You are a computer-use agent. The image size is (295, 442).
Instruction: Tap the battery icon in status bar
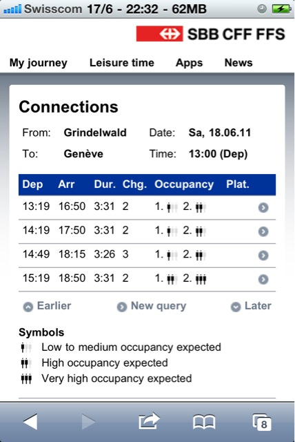pos(281,9)
